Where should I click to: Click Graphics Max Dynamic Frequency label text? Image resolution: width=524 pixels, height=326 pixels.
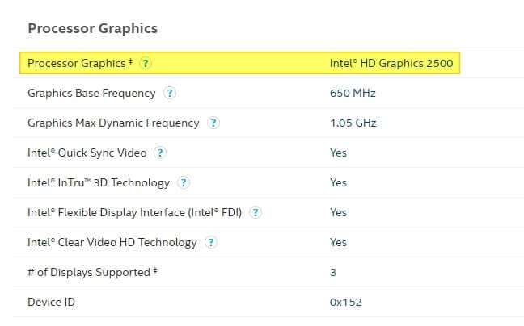(x=113, y=123)
